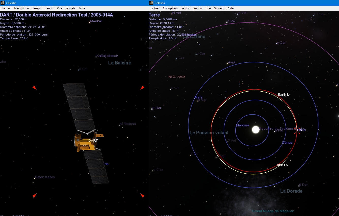Click the β Car star label
The image size is (339, 216).
point(157,108)
